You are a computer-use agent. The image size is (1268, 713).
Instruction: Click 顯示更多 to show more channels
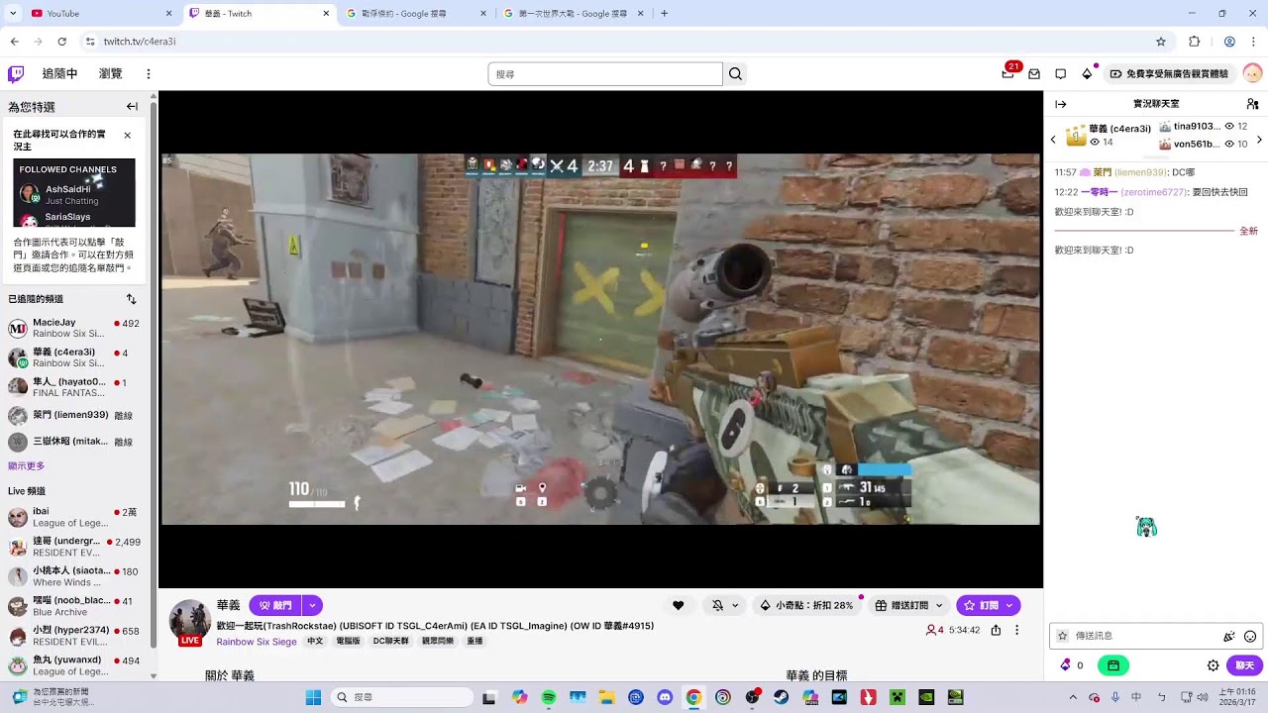pyautogui.click(x=27, y=465)
